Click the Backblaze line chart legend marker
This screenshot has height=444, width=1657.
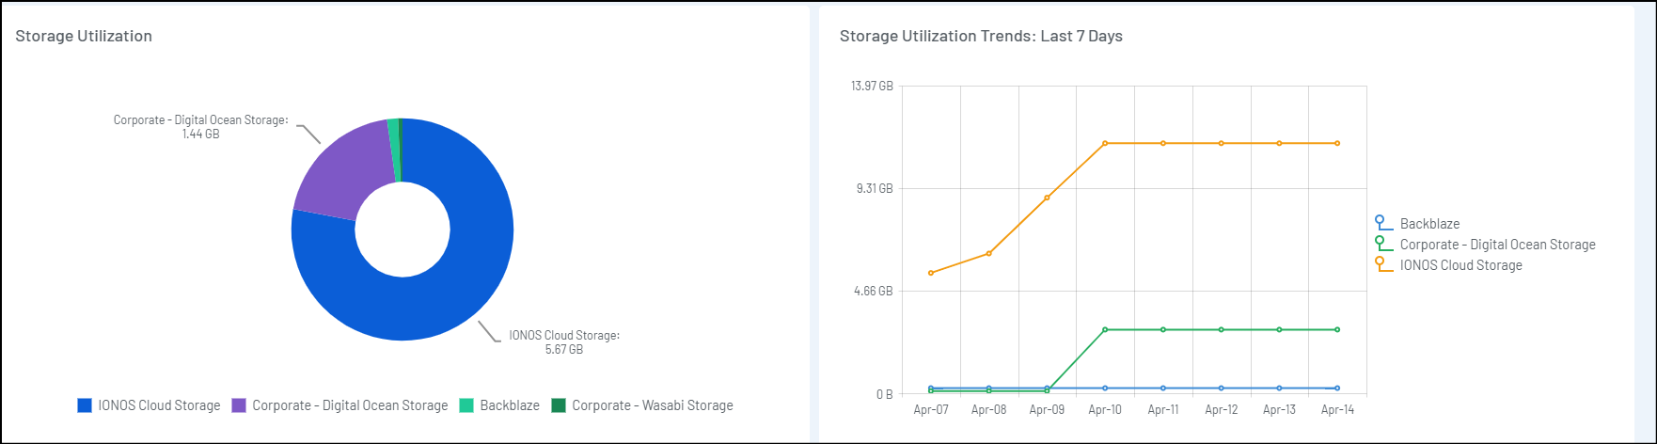click(x=1381, y=223)
